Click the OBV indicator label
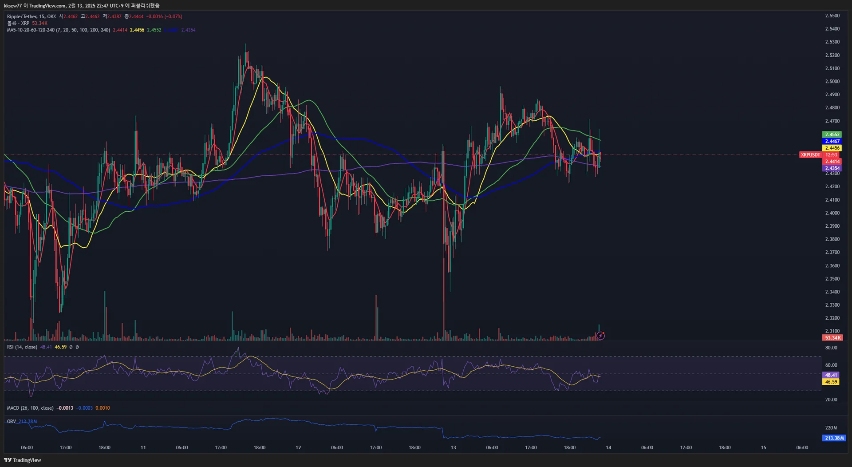The width and height of the screenshot is (852, 467). [x=12, y=421]
